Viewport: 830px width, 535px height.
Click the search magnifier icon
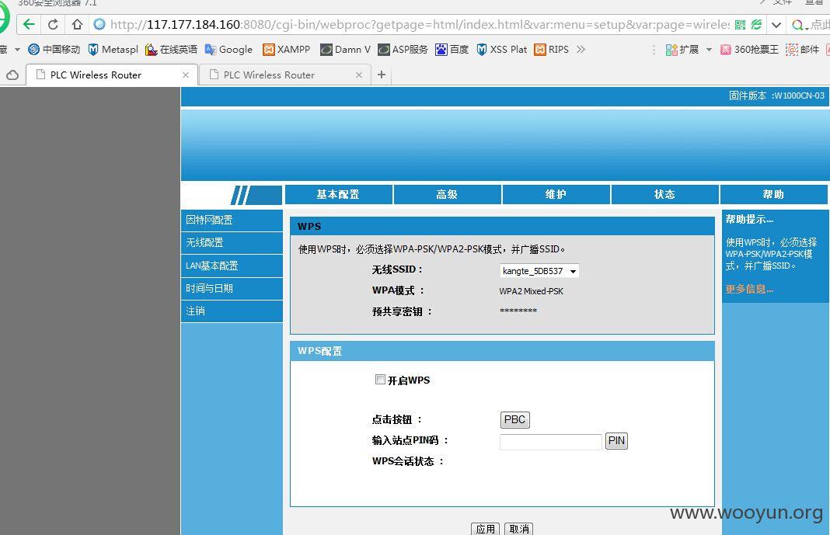(797, 25)
